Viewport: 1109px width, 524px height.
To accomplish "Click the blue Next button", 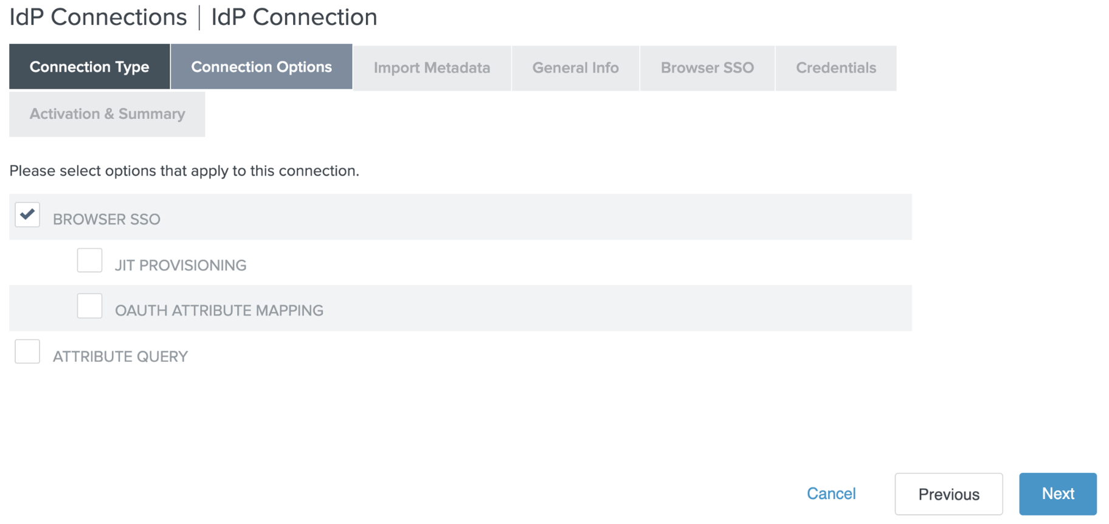I will pyautogui.click(x=1057, y=494).
